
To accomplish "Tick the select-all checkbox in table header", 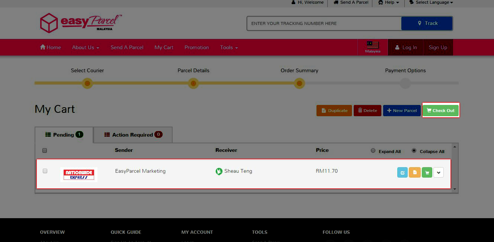I will [x=45, y=151].
